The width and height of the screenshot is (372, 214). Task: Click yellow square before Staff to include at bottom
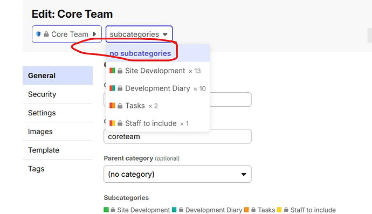(x=279, y=210)
